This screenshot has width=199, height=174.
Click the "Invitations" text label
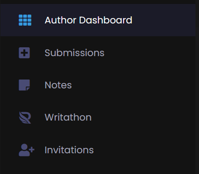(x=69, y=150)
